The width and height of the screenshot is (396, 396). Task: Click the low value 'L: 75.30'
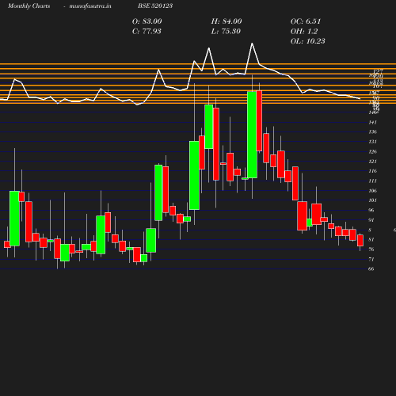(x=226, y=31)
